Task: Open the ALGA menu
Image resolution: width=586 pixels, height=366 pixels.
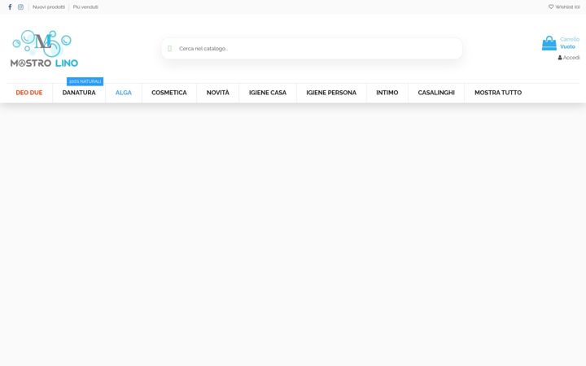Action: (x=124, y=93)
